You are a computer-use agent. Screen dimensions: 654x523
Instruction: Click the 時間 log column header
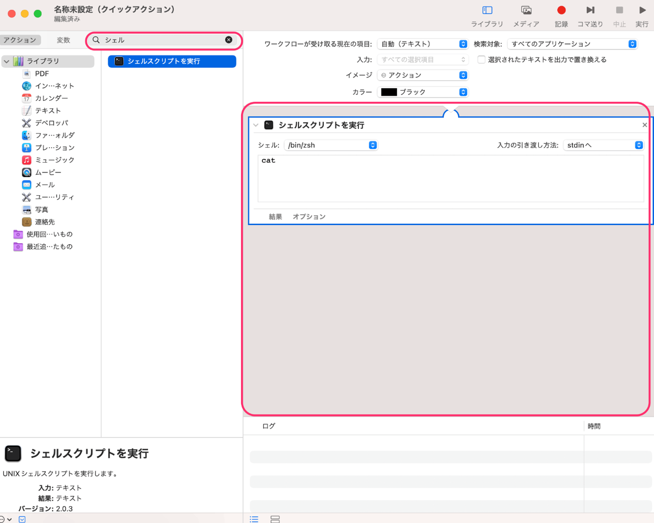[594, 426]
